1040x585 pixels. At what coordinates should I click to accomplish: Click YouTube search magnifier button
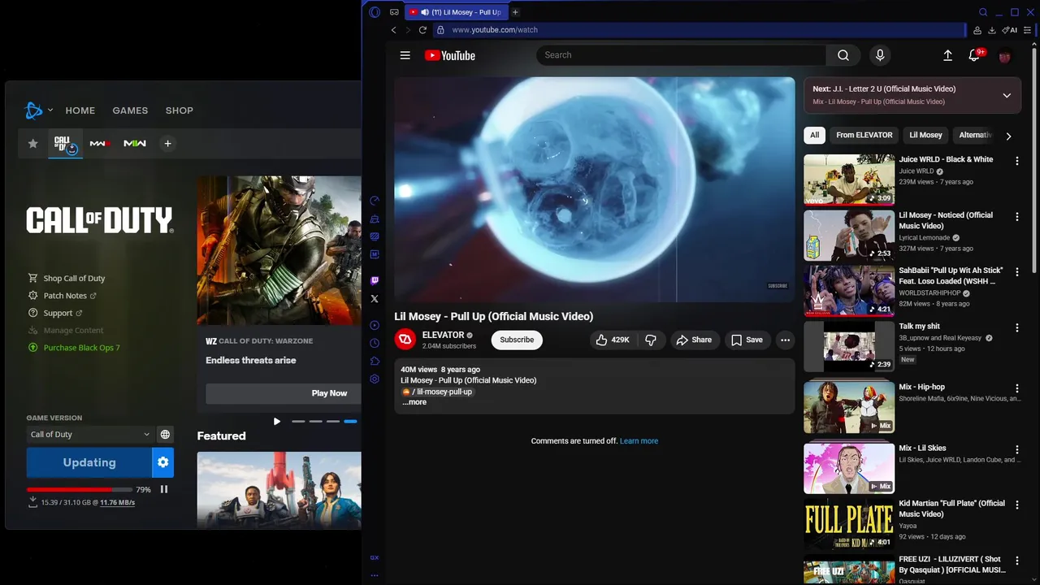(x=843, y=55)
